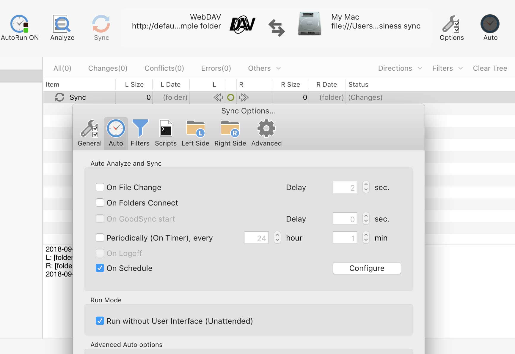Expand the Others dropdown
Viewport: 515px width, 354px height.
point(264,68)
